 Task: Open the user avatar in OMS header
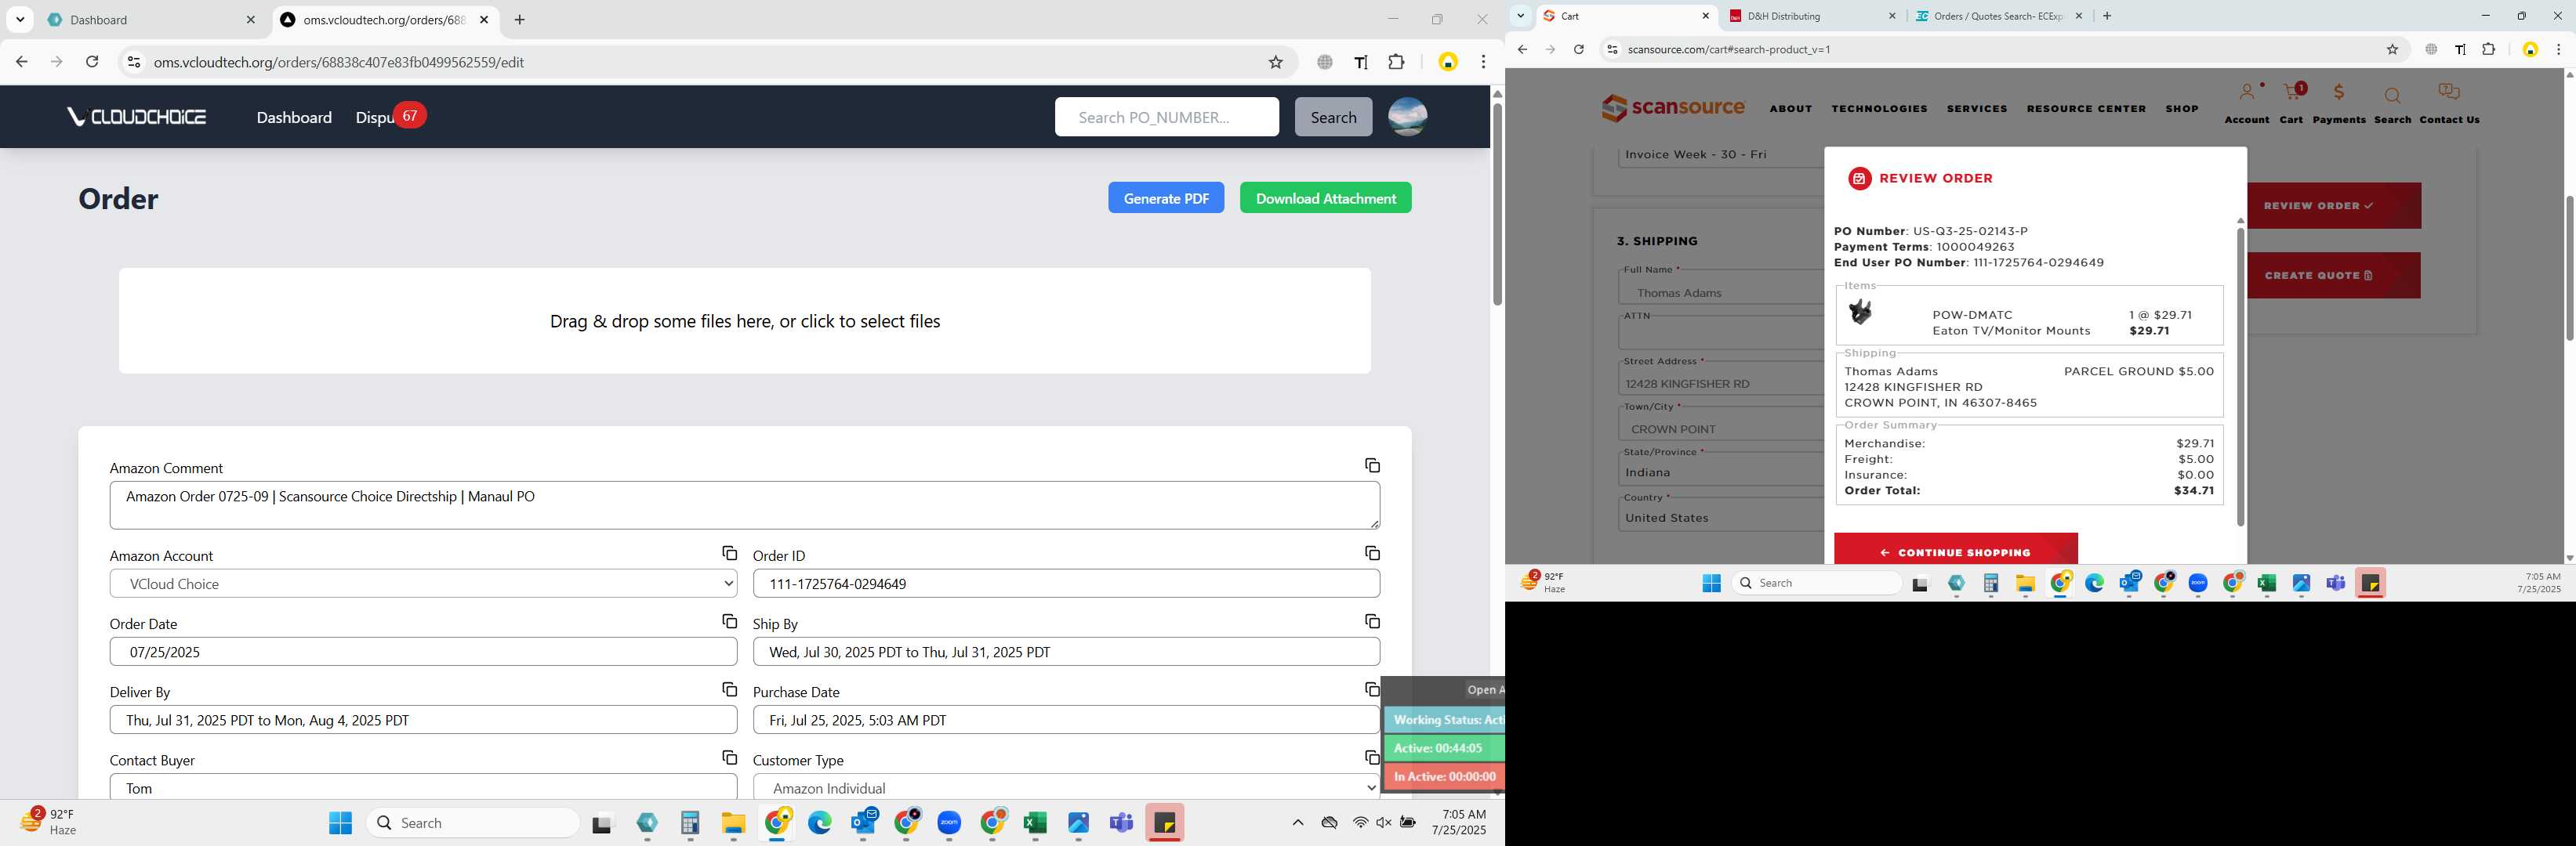tap(1407, 117)
